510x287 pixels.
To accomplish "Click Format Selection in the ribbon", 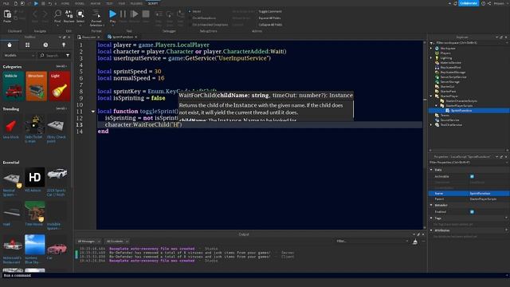I will coord(96,18).
